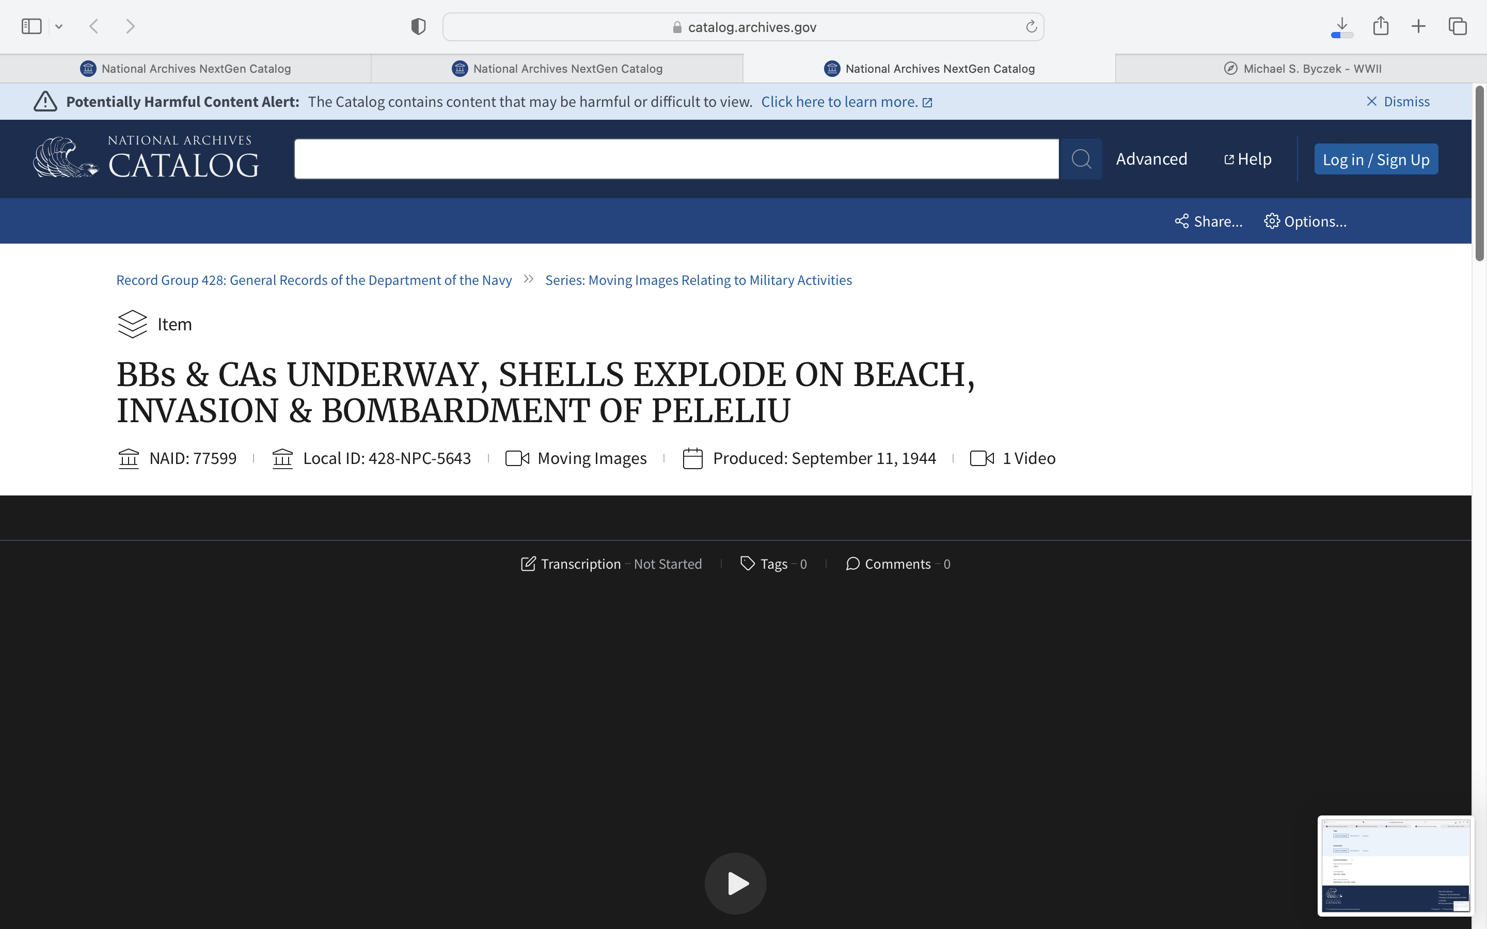1487x929 pixels.
Task: Open the Options gear menu
Action: tap(1305, 221)
